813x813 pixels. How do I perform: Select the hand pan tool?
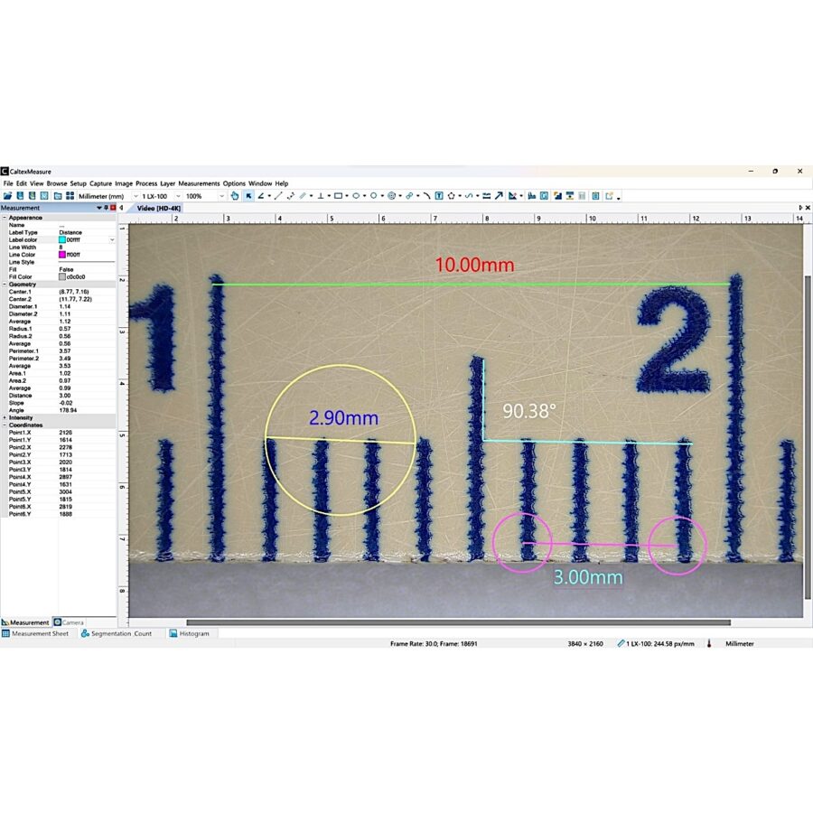coord(235,196)
